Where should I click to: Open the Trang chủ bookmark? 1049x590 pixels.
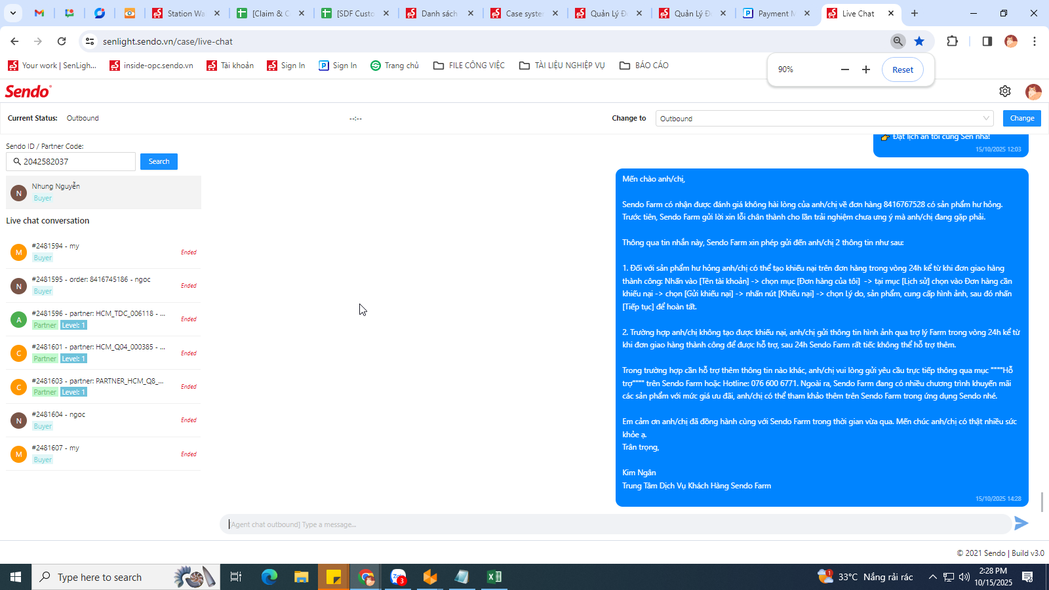point(395,66)
